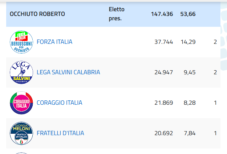Follow the CORAGGIO ITALIA link
Viewport: 227px width, 154px height.
(60, 103)
